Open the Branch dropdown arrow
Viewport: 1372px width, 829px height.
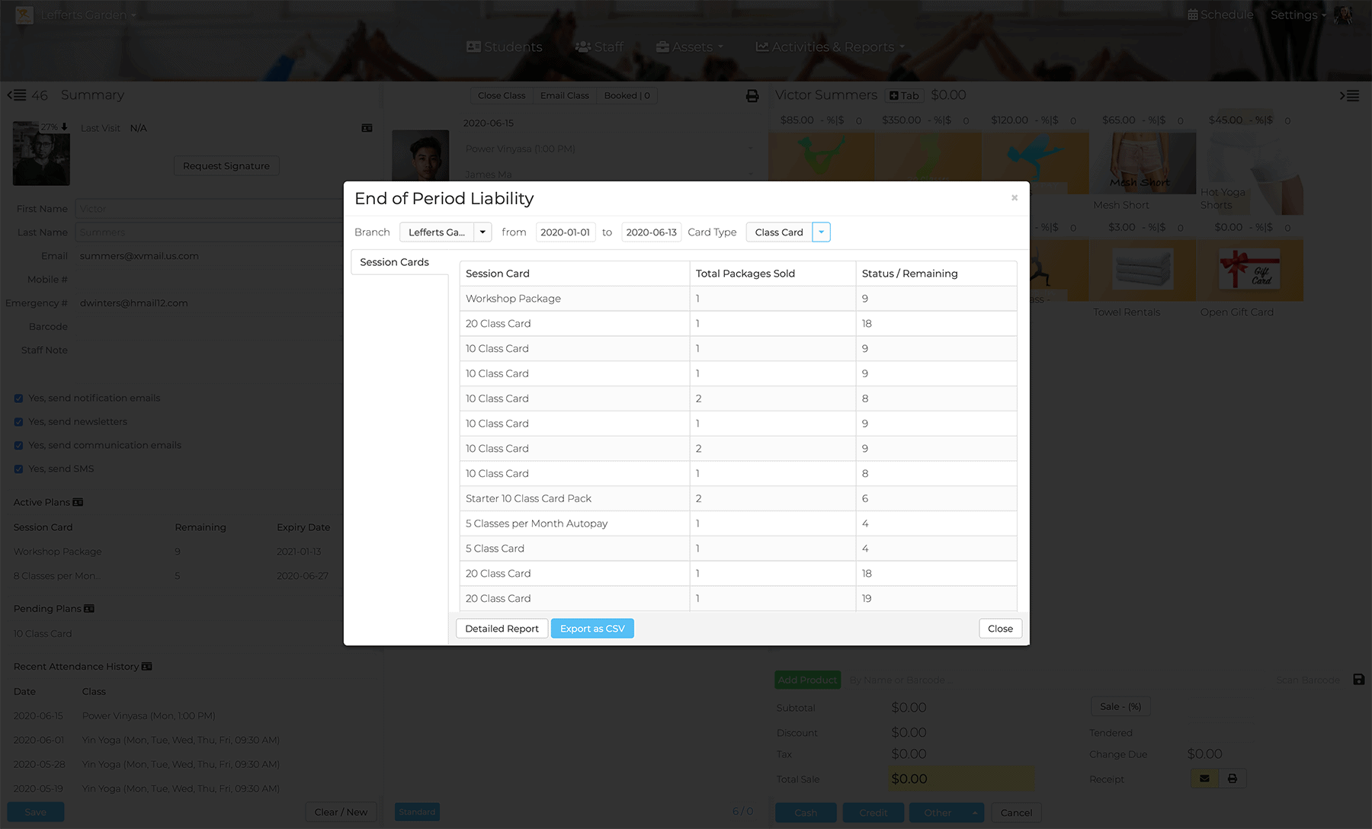coord(482,232)
